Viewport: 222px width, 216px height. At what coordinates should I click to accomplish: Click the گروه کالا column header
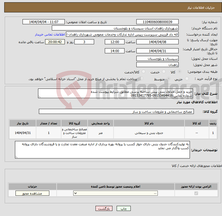coord(74,123)
